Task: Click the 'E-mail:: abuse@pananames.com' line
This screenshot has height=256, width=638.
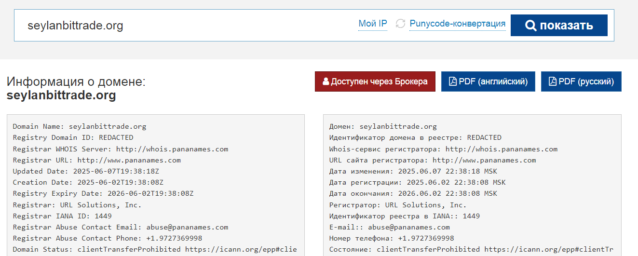Action: tap(390, 227)
